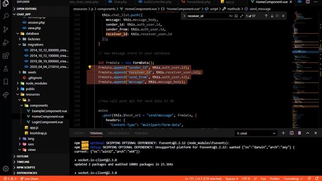
Task: Open session.php in the explorer
Action: pos(36,23)
